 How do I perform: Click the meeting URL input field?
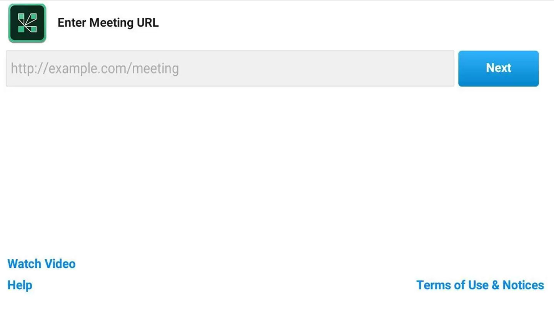pos(230,69)
